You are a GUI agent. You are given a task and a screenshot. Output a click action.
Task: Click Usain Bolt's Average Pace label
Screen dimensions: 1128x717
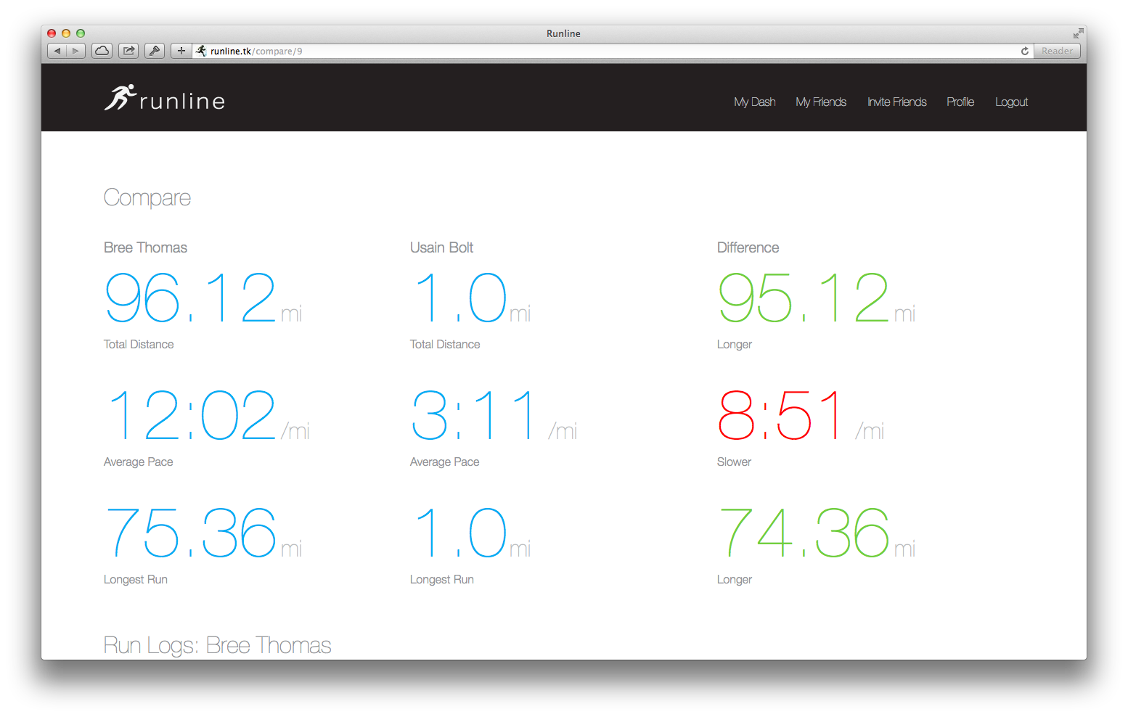pos(445,462)
